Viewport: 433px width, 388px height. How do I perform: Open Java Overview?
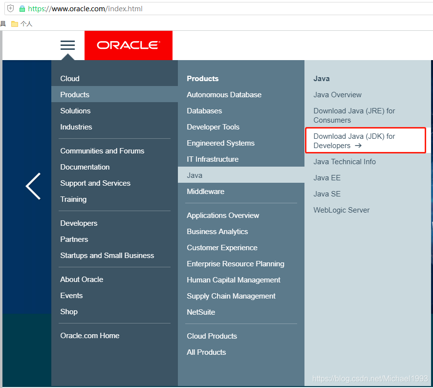[x=337, y=95]
